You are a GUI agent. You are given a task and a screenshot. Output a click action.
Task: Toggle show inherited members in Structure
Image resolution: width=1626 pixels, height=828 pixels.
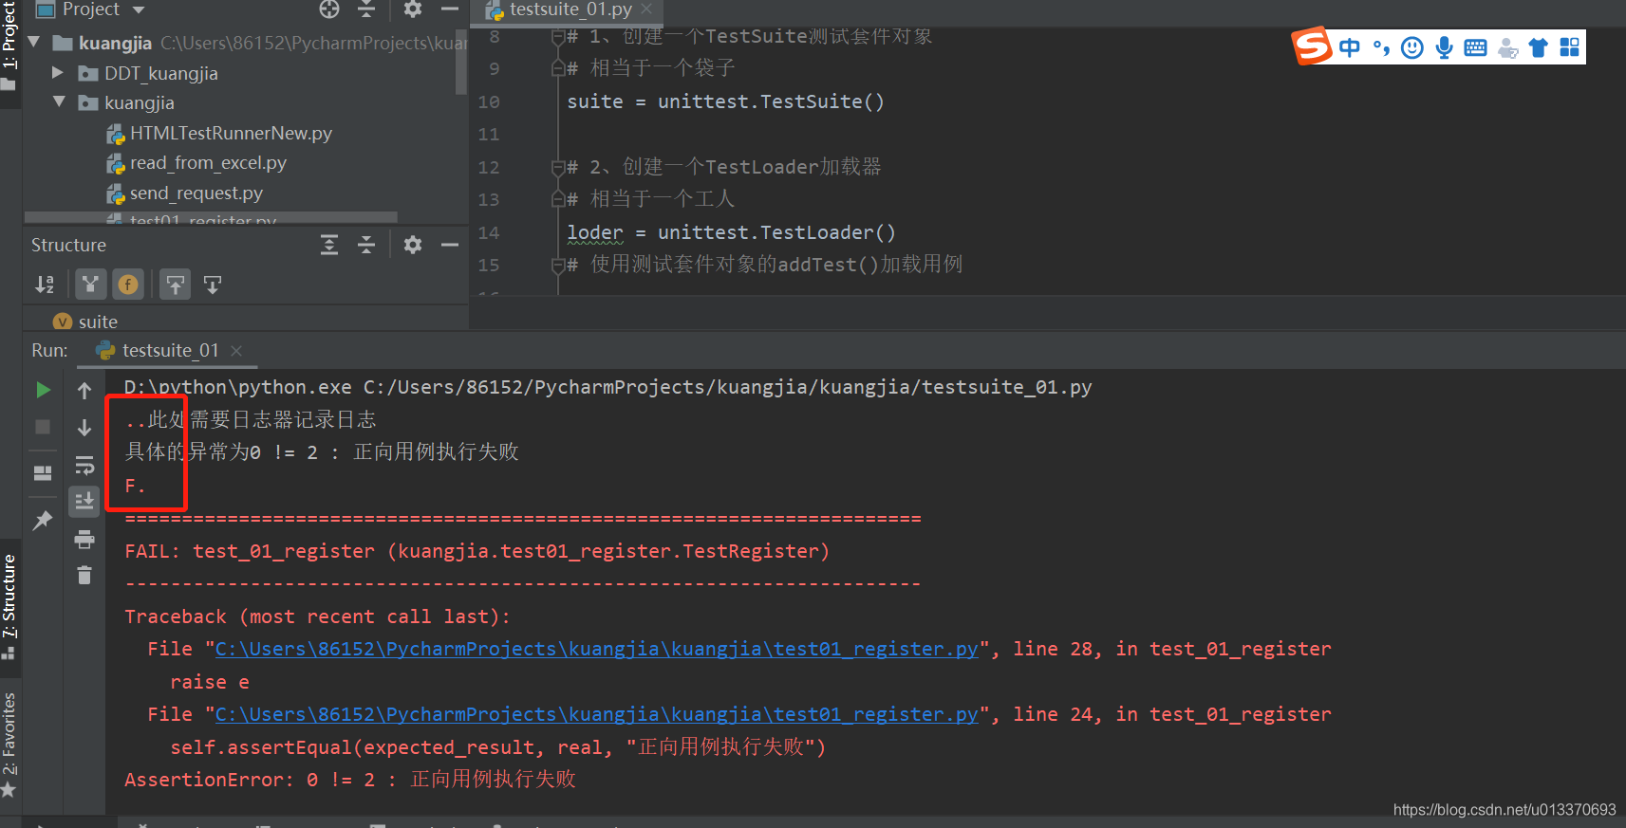[90, 285]
